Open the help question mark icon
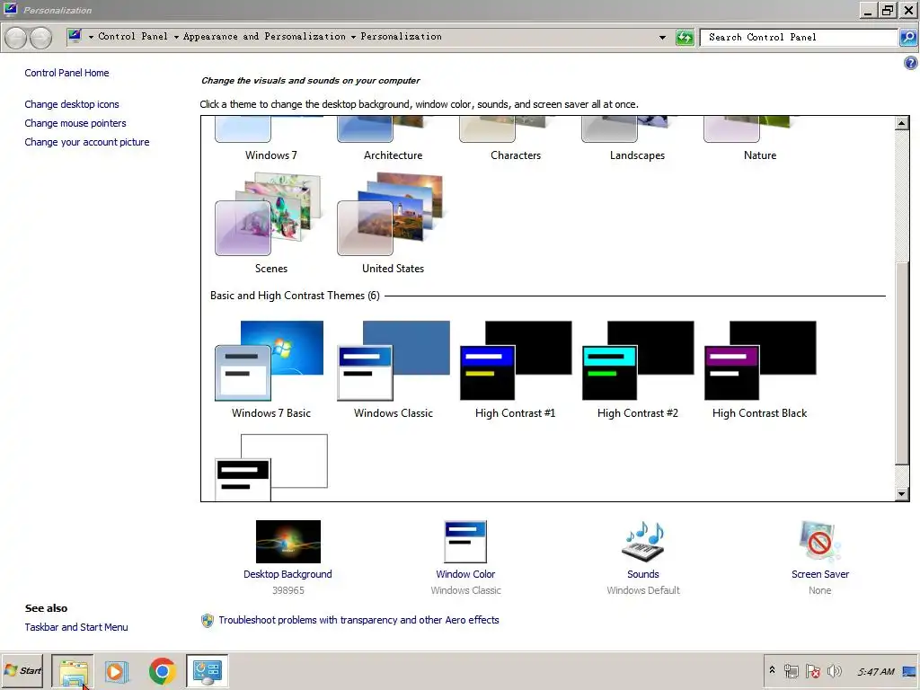Viewport: 920px width, 690px height. 911,63
